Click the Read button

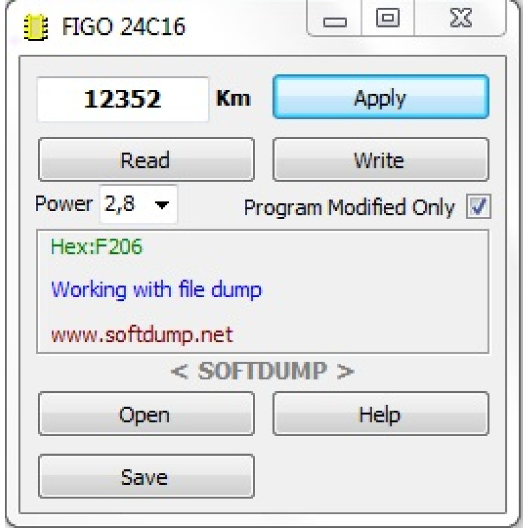coord(146,159)
